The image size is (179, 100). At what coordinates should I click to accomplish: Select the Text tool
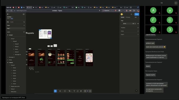pos(74,91)
